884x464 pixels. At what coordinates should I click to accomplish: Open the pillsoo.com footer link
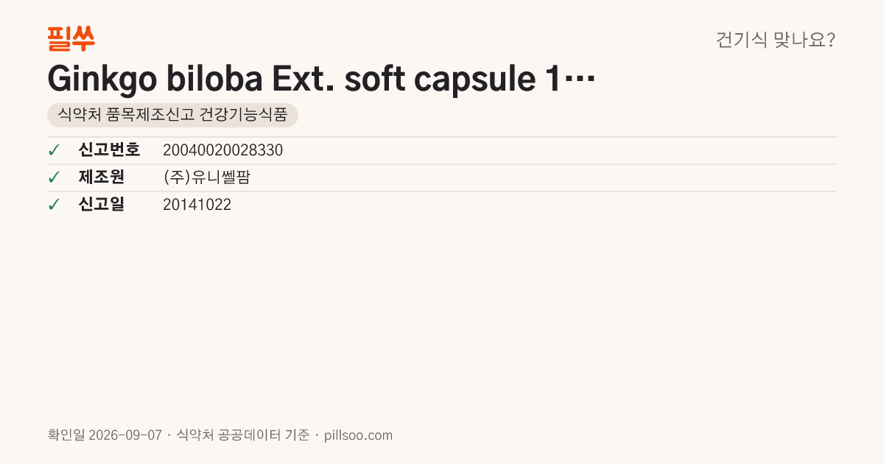(x=359, y=435)
